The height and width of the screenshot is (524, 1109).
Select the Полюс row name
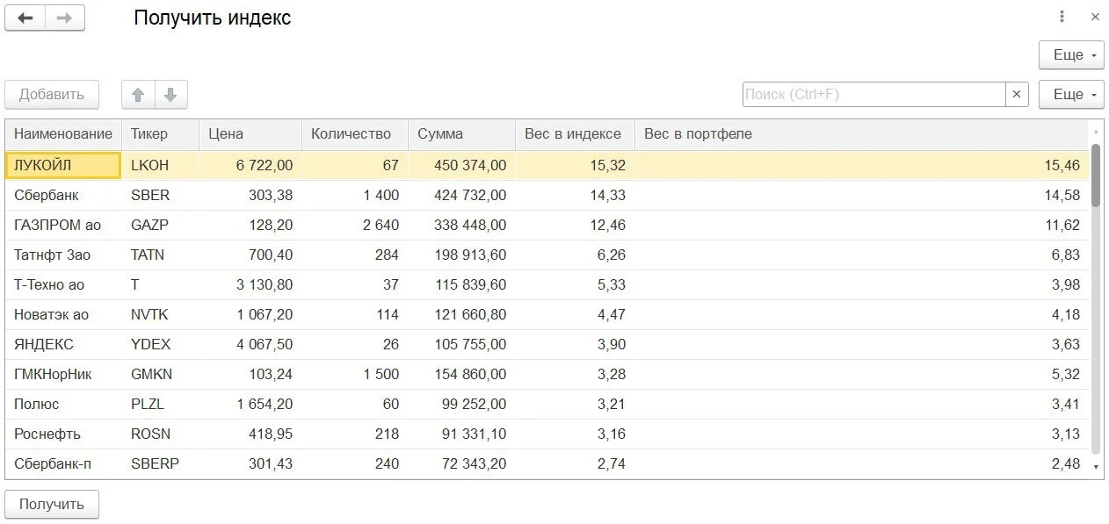(x=63, y=404)
